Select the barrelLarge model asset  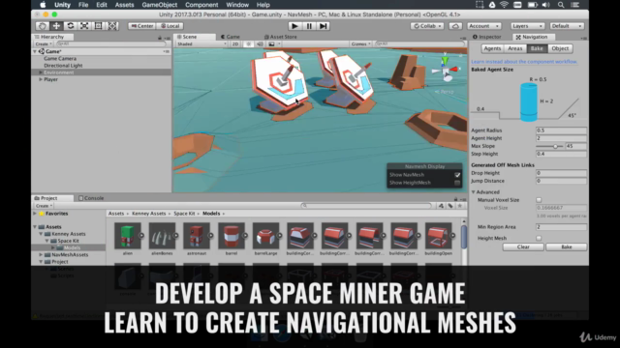click(x=265, y=236)
